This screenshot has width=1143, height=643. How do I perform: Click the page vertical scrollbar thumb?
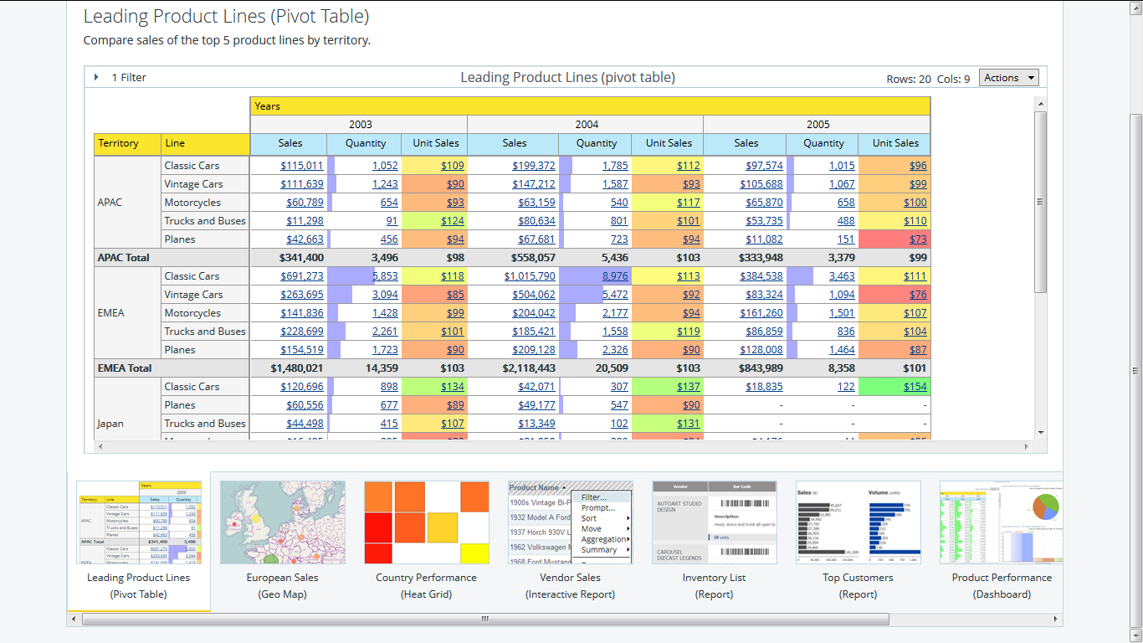coord(1135,371)
